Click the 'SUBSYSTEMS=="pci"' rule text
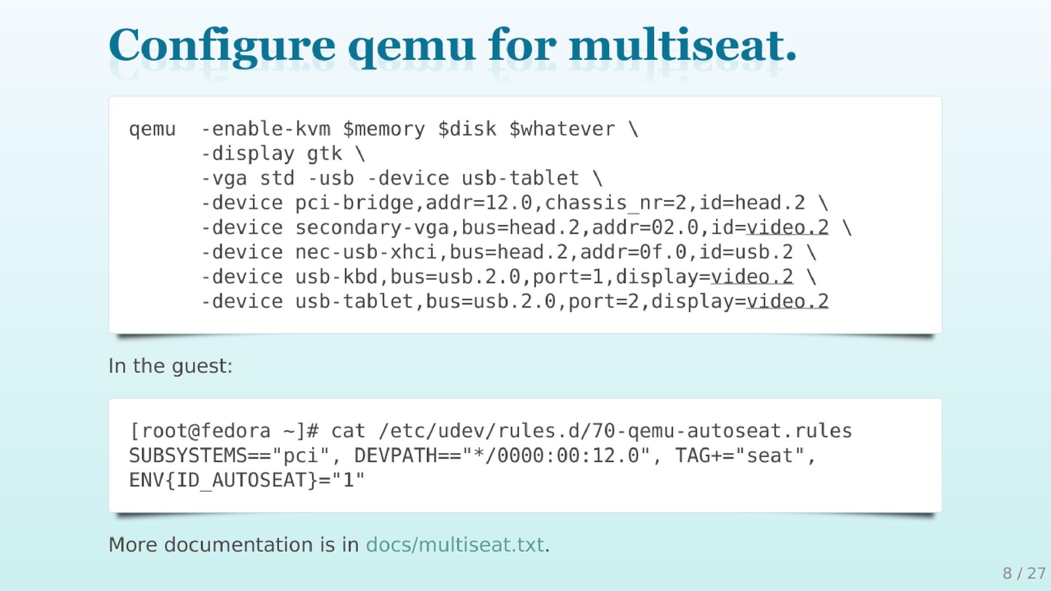Viewport: 1051px width, 591px height. (229, 456)
